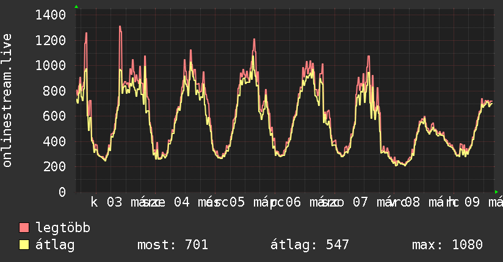Screen dimensions: 503x262
Task: Click the átlag: 547 statistic
Action: tap(309, 245)
